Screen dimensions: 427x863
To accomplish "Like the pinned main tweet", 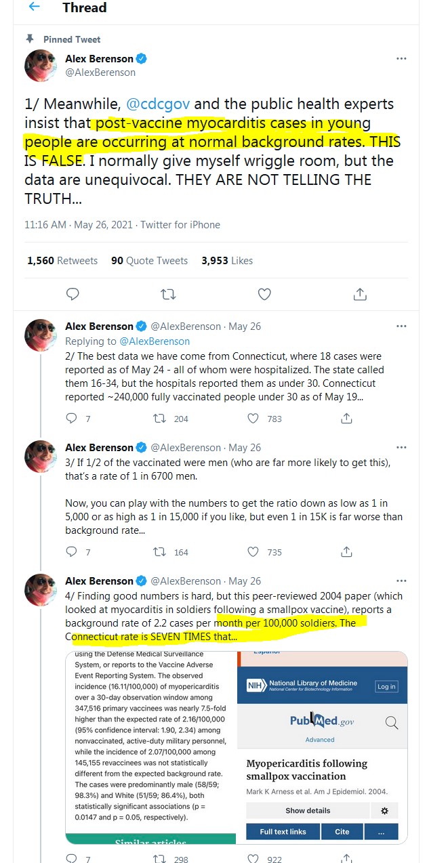I will [x=264, y=294].
